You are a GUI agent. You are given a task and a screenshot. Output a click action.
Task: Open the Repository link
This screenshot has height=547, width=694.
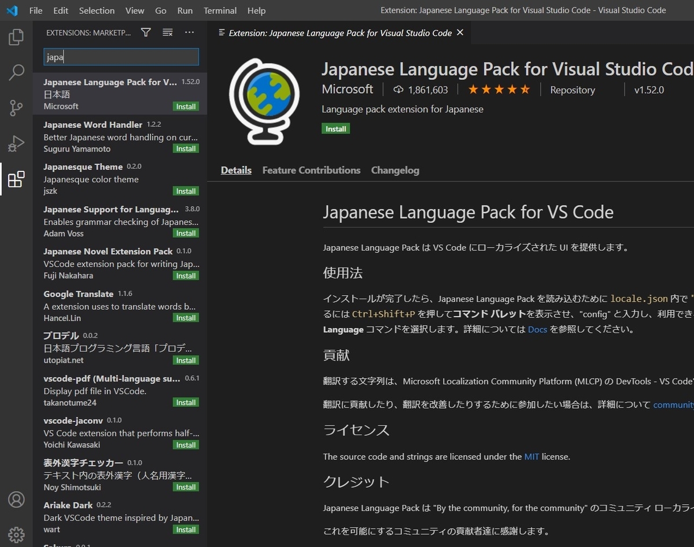pyautogui.click(x=573, y=90)
